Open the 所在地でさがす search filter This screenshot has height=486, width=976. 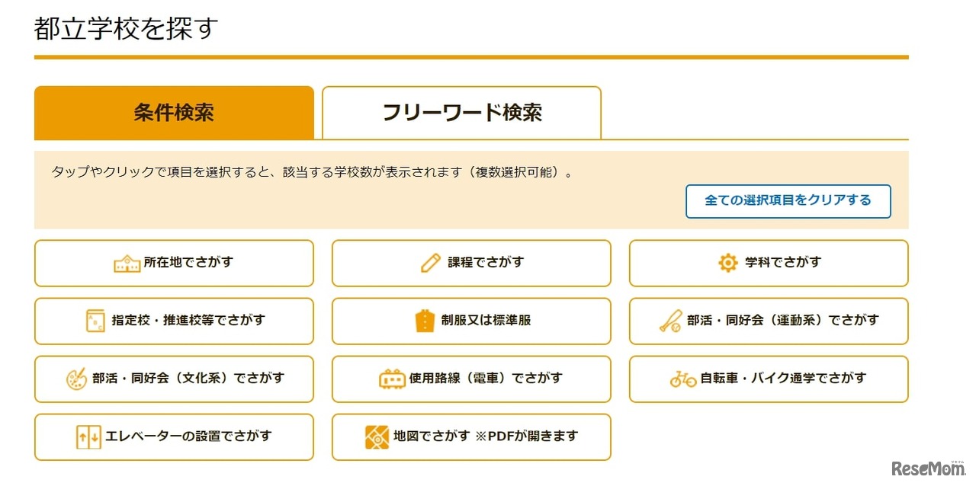coord(174,262)
